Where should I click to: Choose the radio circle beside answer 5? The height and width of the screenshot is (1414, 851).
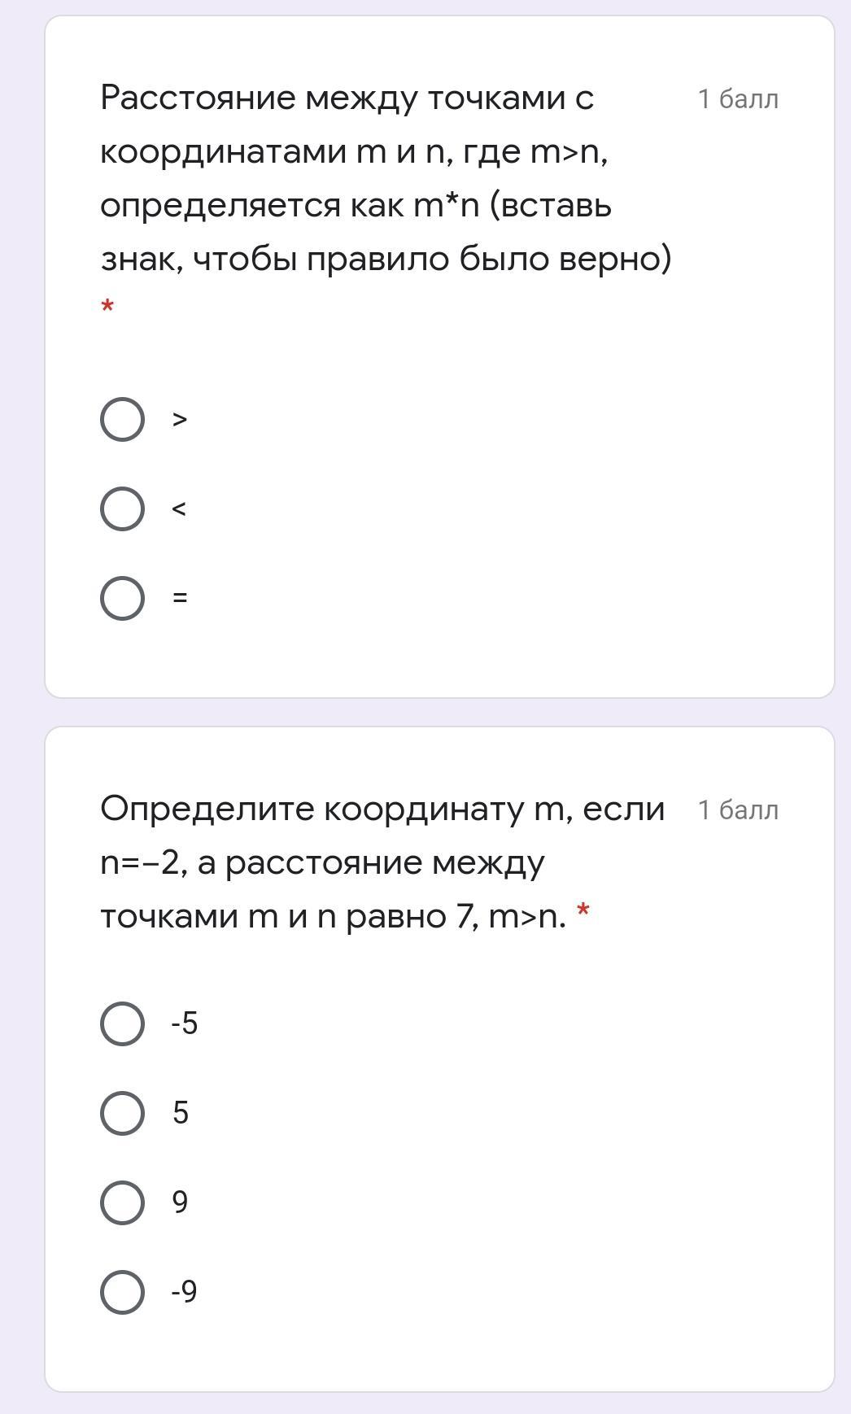(123, 1113)
